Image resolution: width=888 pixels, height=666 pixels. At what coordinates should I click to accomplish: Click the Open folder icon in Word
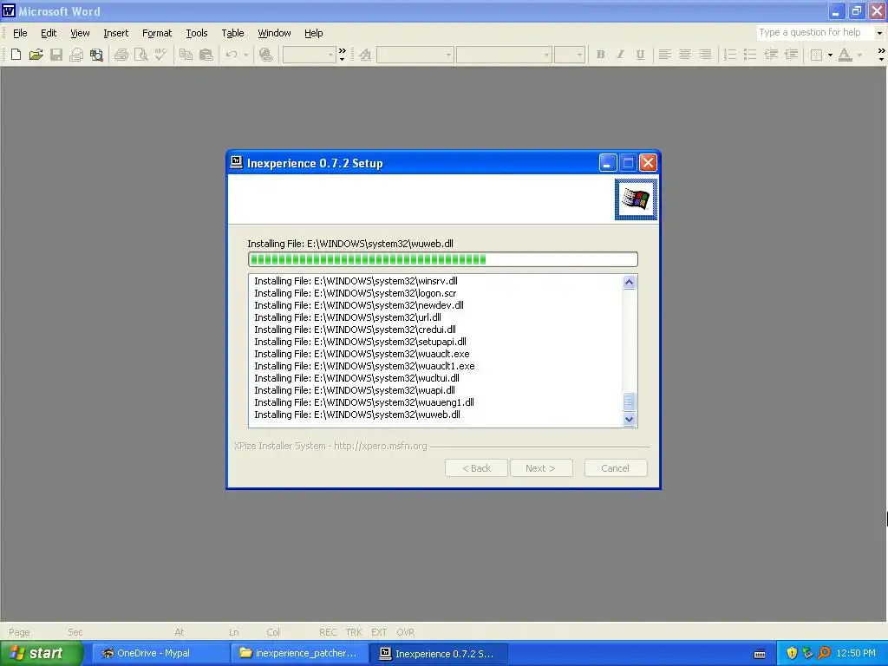coord(36,55)
